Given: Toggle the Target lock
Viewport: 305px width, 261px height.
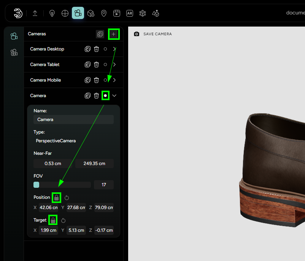Looking at the screenshot, I should click(53, 220).
